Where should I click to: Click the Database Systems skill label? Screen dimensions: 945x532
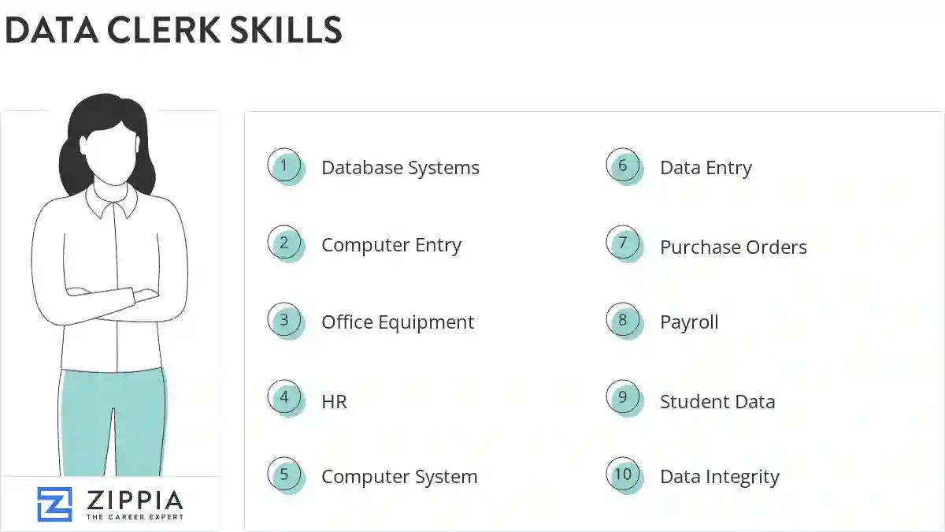(x=400, y=168)
